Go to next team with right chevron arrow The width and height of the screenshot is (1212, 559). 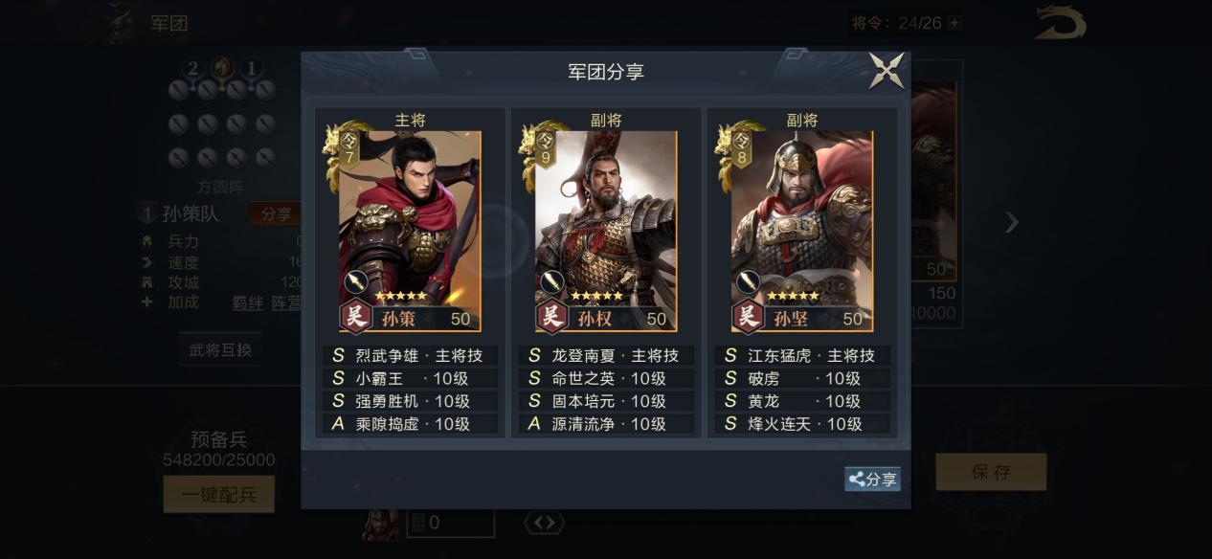(x=1012, y=222)
